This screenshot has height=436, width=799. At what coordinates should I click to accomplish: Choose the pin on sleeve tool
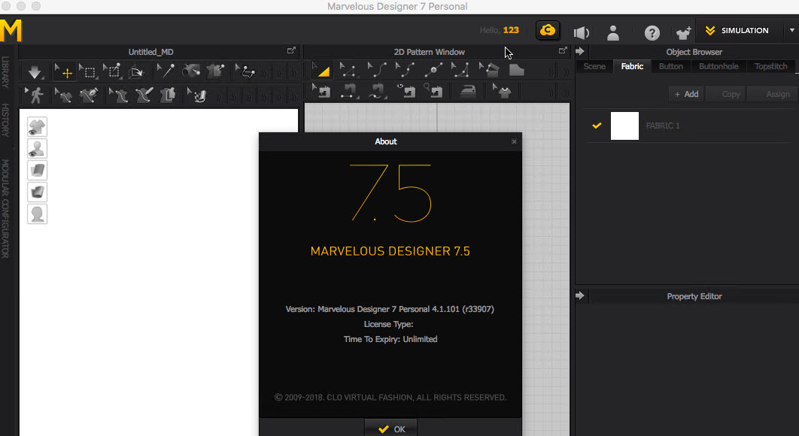click(191, 71)
